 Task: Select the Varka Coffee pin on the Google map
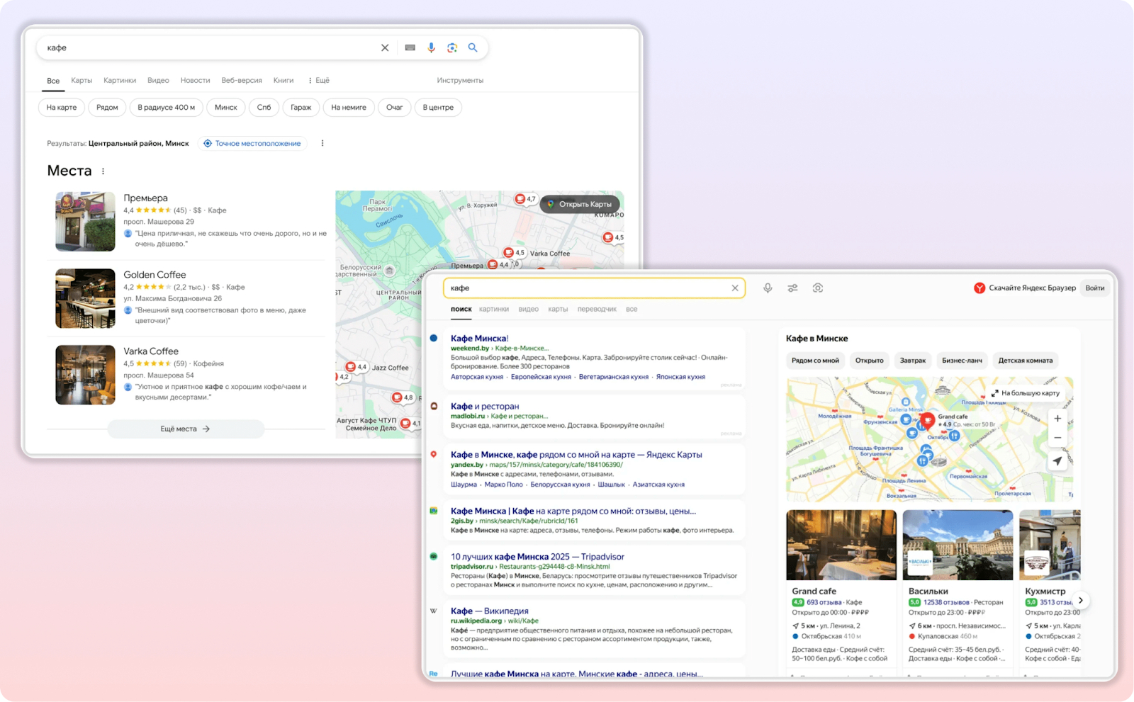click(x=514, y=253)
